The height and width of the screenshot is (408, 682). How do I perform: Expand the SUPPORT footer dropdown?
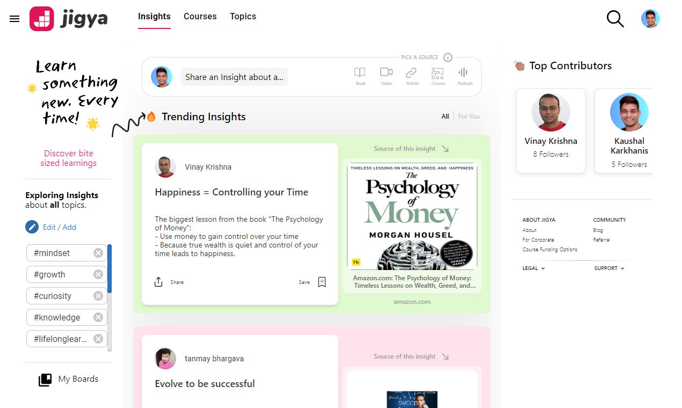coord(610,268)
